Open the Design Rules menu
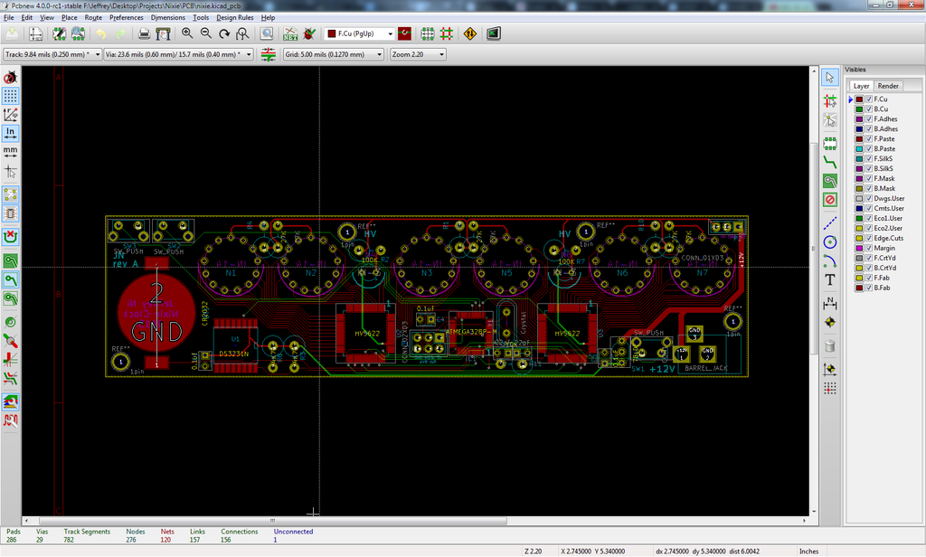The height and width of the screenshot is (557, 926). (234, 18)
